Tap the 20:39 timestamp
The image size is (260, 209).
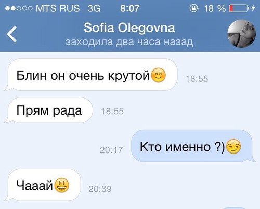pyautogui.click(x=100, y=189)
